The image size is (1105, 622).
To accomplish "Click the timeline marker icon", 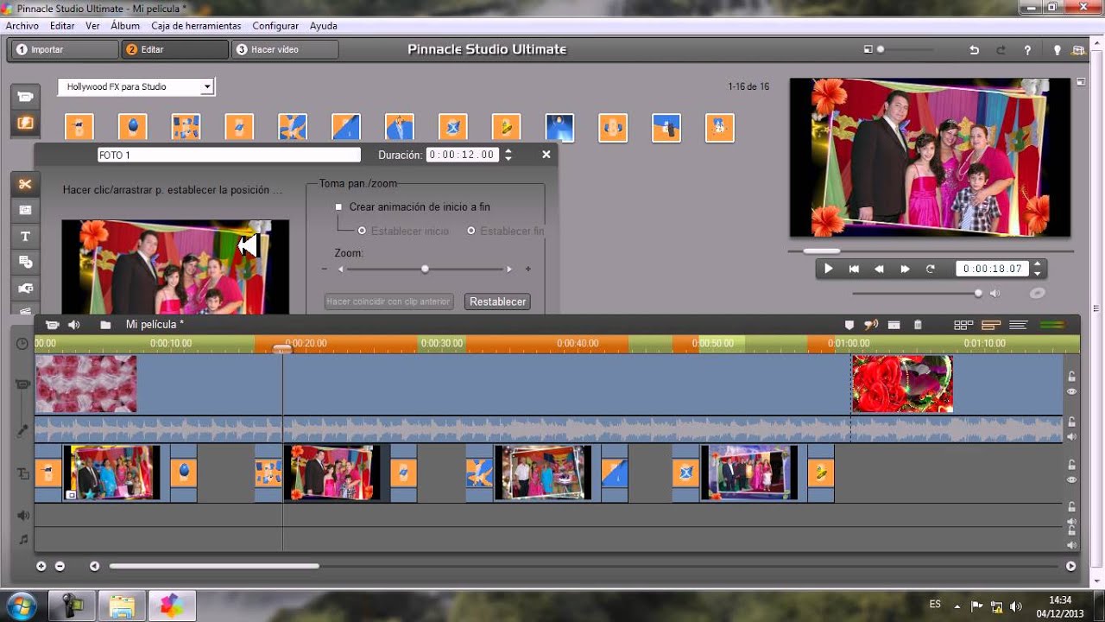I will pos(849,325).
